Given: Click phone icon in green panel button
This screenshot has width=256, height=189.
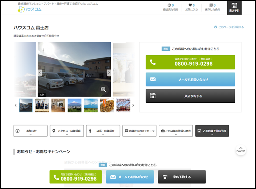Looking at the screenshot, I should coord(153,62).
